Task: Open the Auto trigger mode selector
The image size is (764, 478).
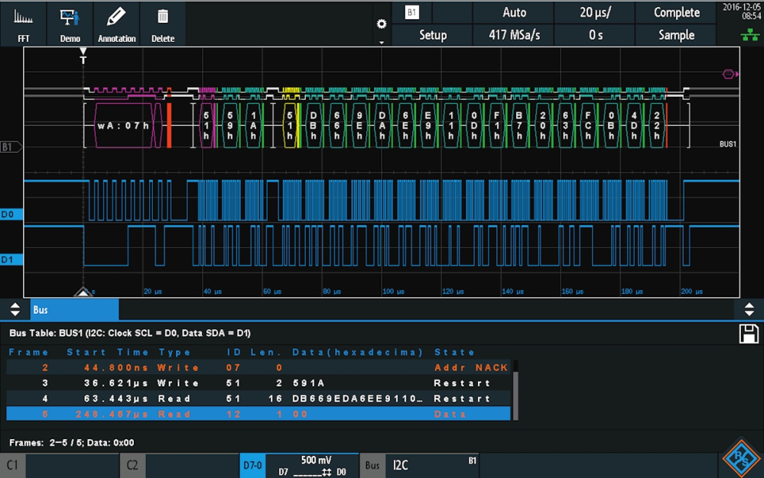Action: point(514,12)
